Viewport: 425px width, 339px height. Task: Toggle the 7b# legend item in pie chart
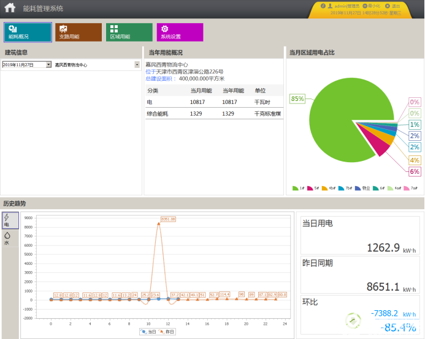pyautogui.click(x=345, y=188)
